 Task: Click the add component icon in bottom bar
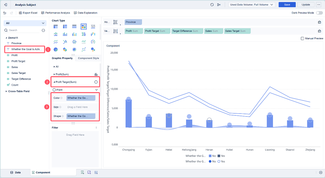82,173
